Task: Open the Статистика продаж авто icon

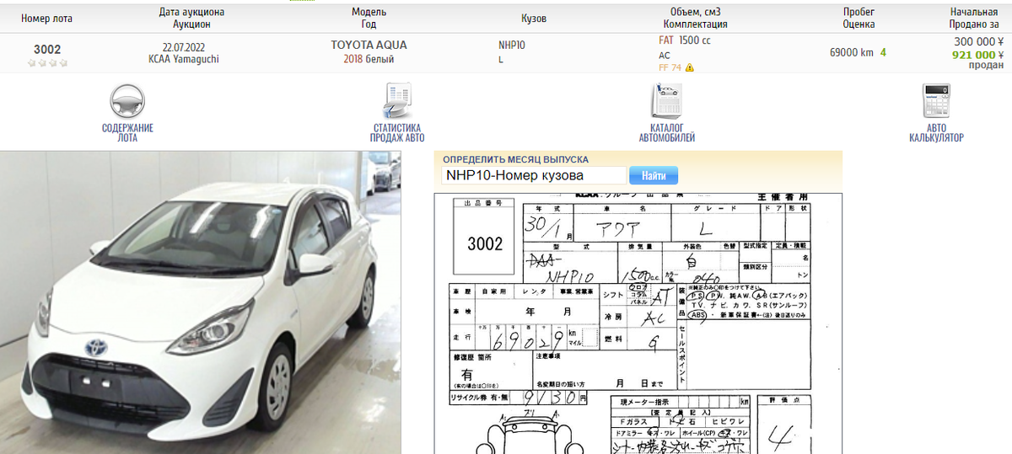Action: 396,101
